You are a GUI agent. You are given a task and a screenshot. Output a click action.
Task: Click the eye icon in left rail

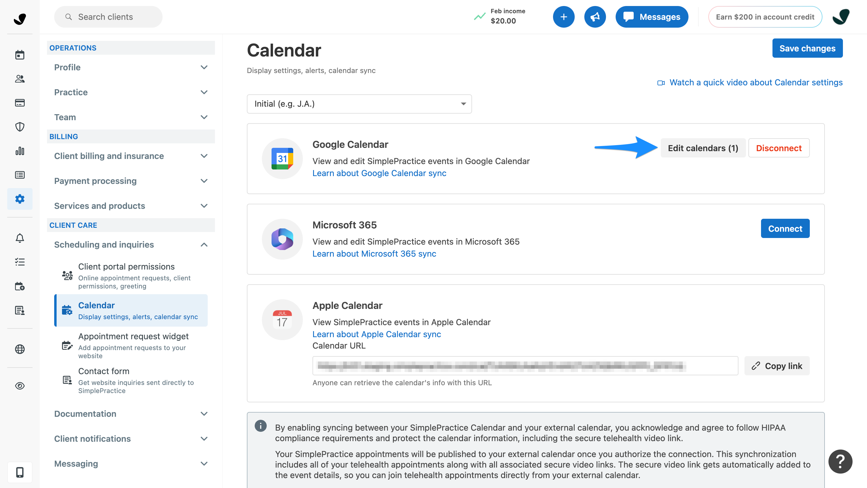point(20,386)
